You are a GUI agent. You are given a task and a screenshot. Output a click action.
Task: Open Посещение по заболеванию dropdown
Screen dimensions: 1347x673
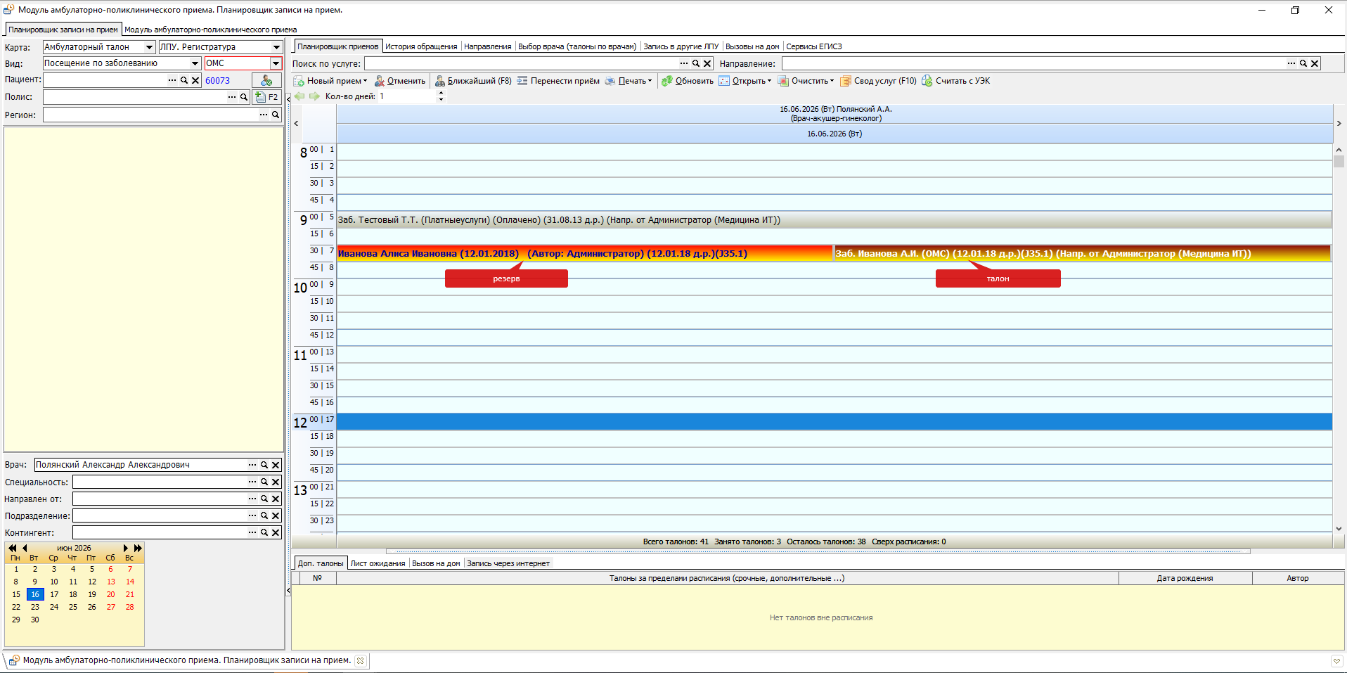pos(195,63)
